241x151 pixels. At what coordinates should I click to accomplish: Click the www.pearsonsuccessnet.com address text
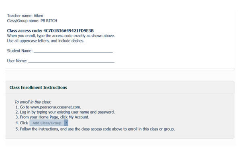click(x=56, y=107)
